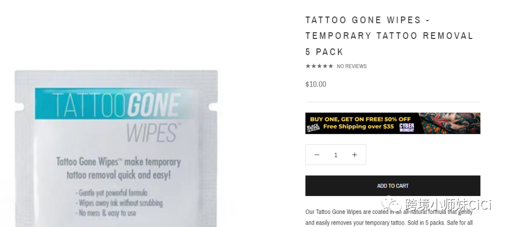Viewport: 508px width, 227px height.
Task: Click the WeChat logo in the watermark
Action: coord(391,204)
